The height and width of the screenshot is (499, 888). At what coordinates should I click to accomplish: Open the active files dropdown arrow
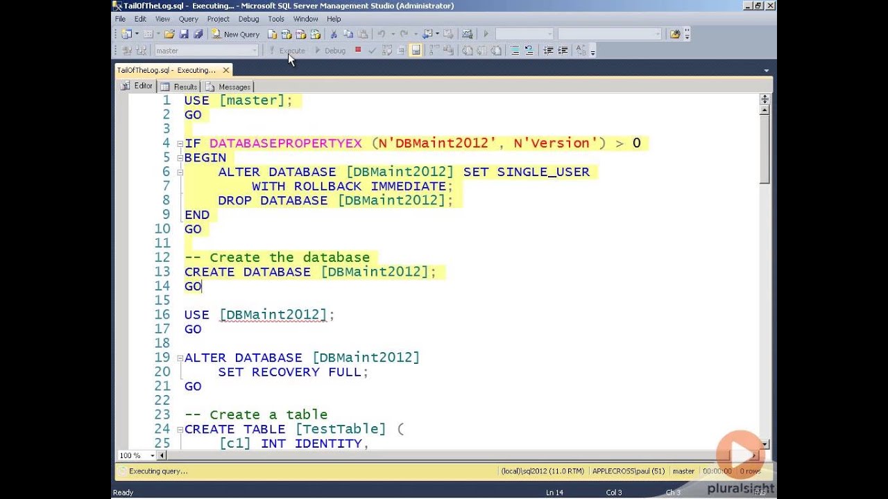[767, 70]
